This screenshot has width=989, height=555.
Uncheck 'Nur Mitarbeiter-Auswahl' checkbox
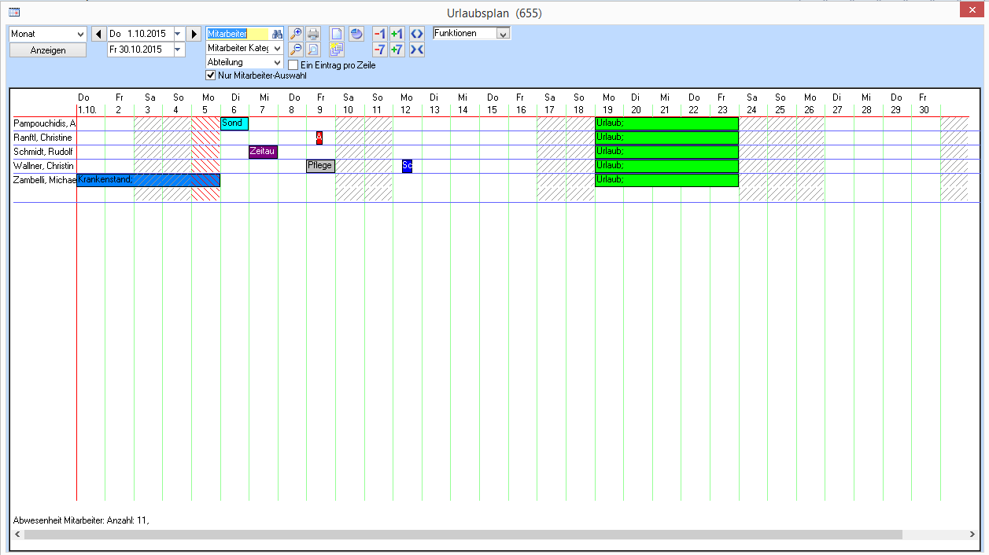tap(210, 75)
